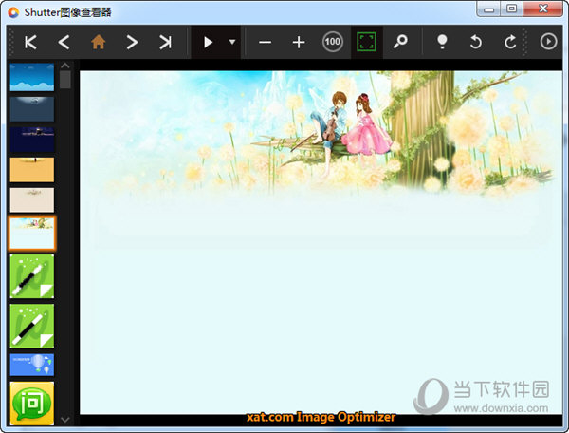Open the first green magic wand thumbnail

(32, 276)
